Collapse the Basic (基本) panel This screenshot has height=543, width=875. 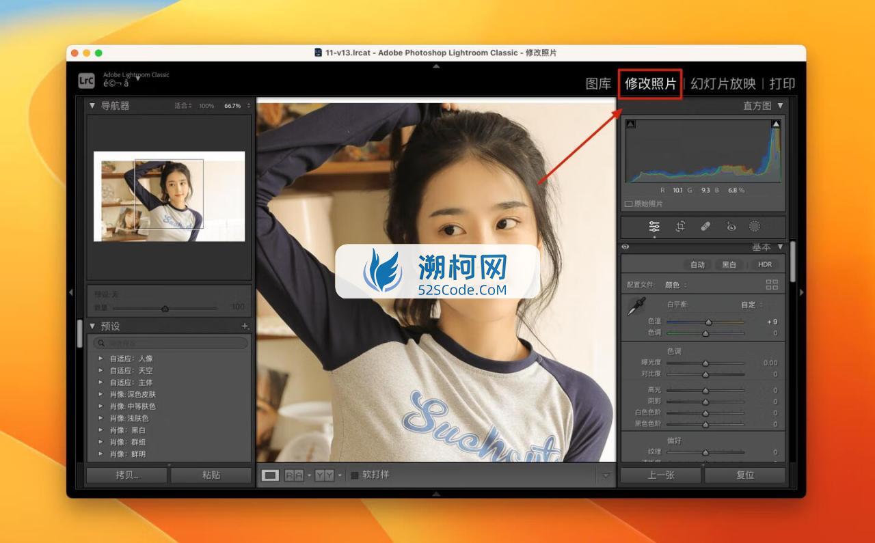pos(781,247)
